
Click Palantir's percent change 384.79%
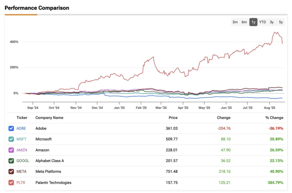coord(275,182)
